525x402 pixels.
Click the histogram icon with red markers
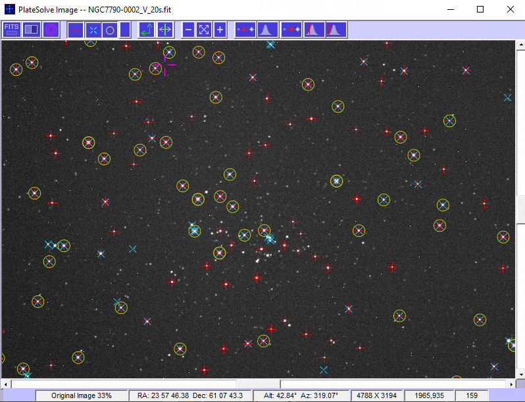[x=314, y=30]
